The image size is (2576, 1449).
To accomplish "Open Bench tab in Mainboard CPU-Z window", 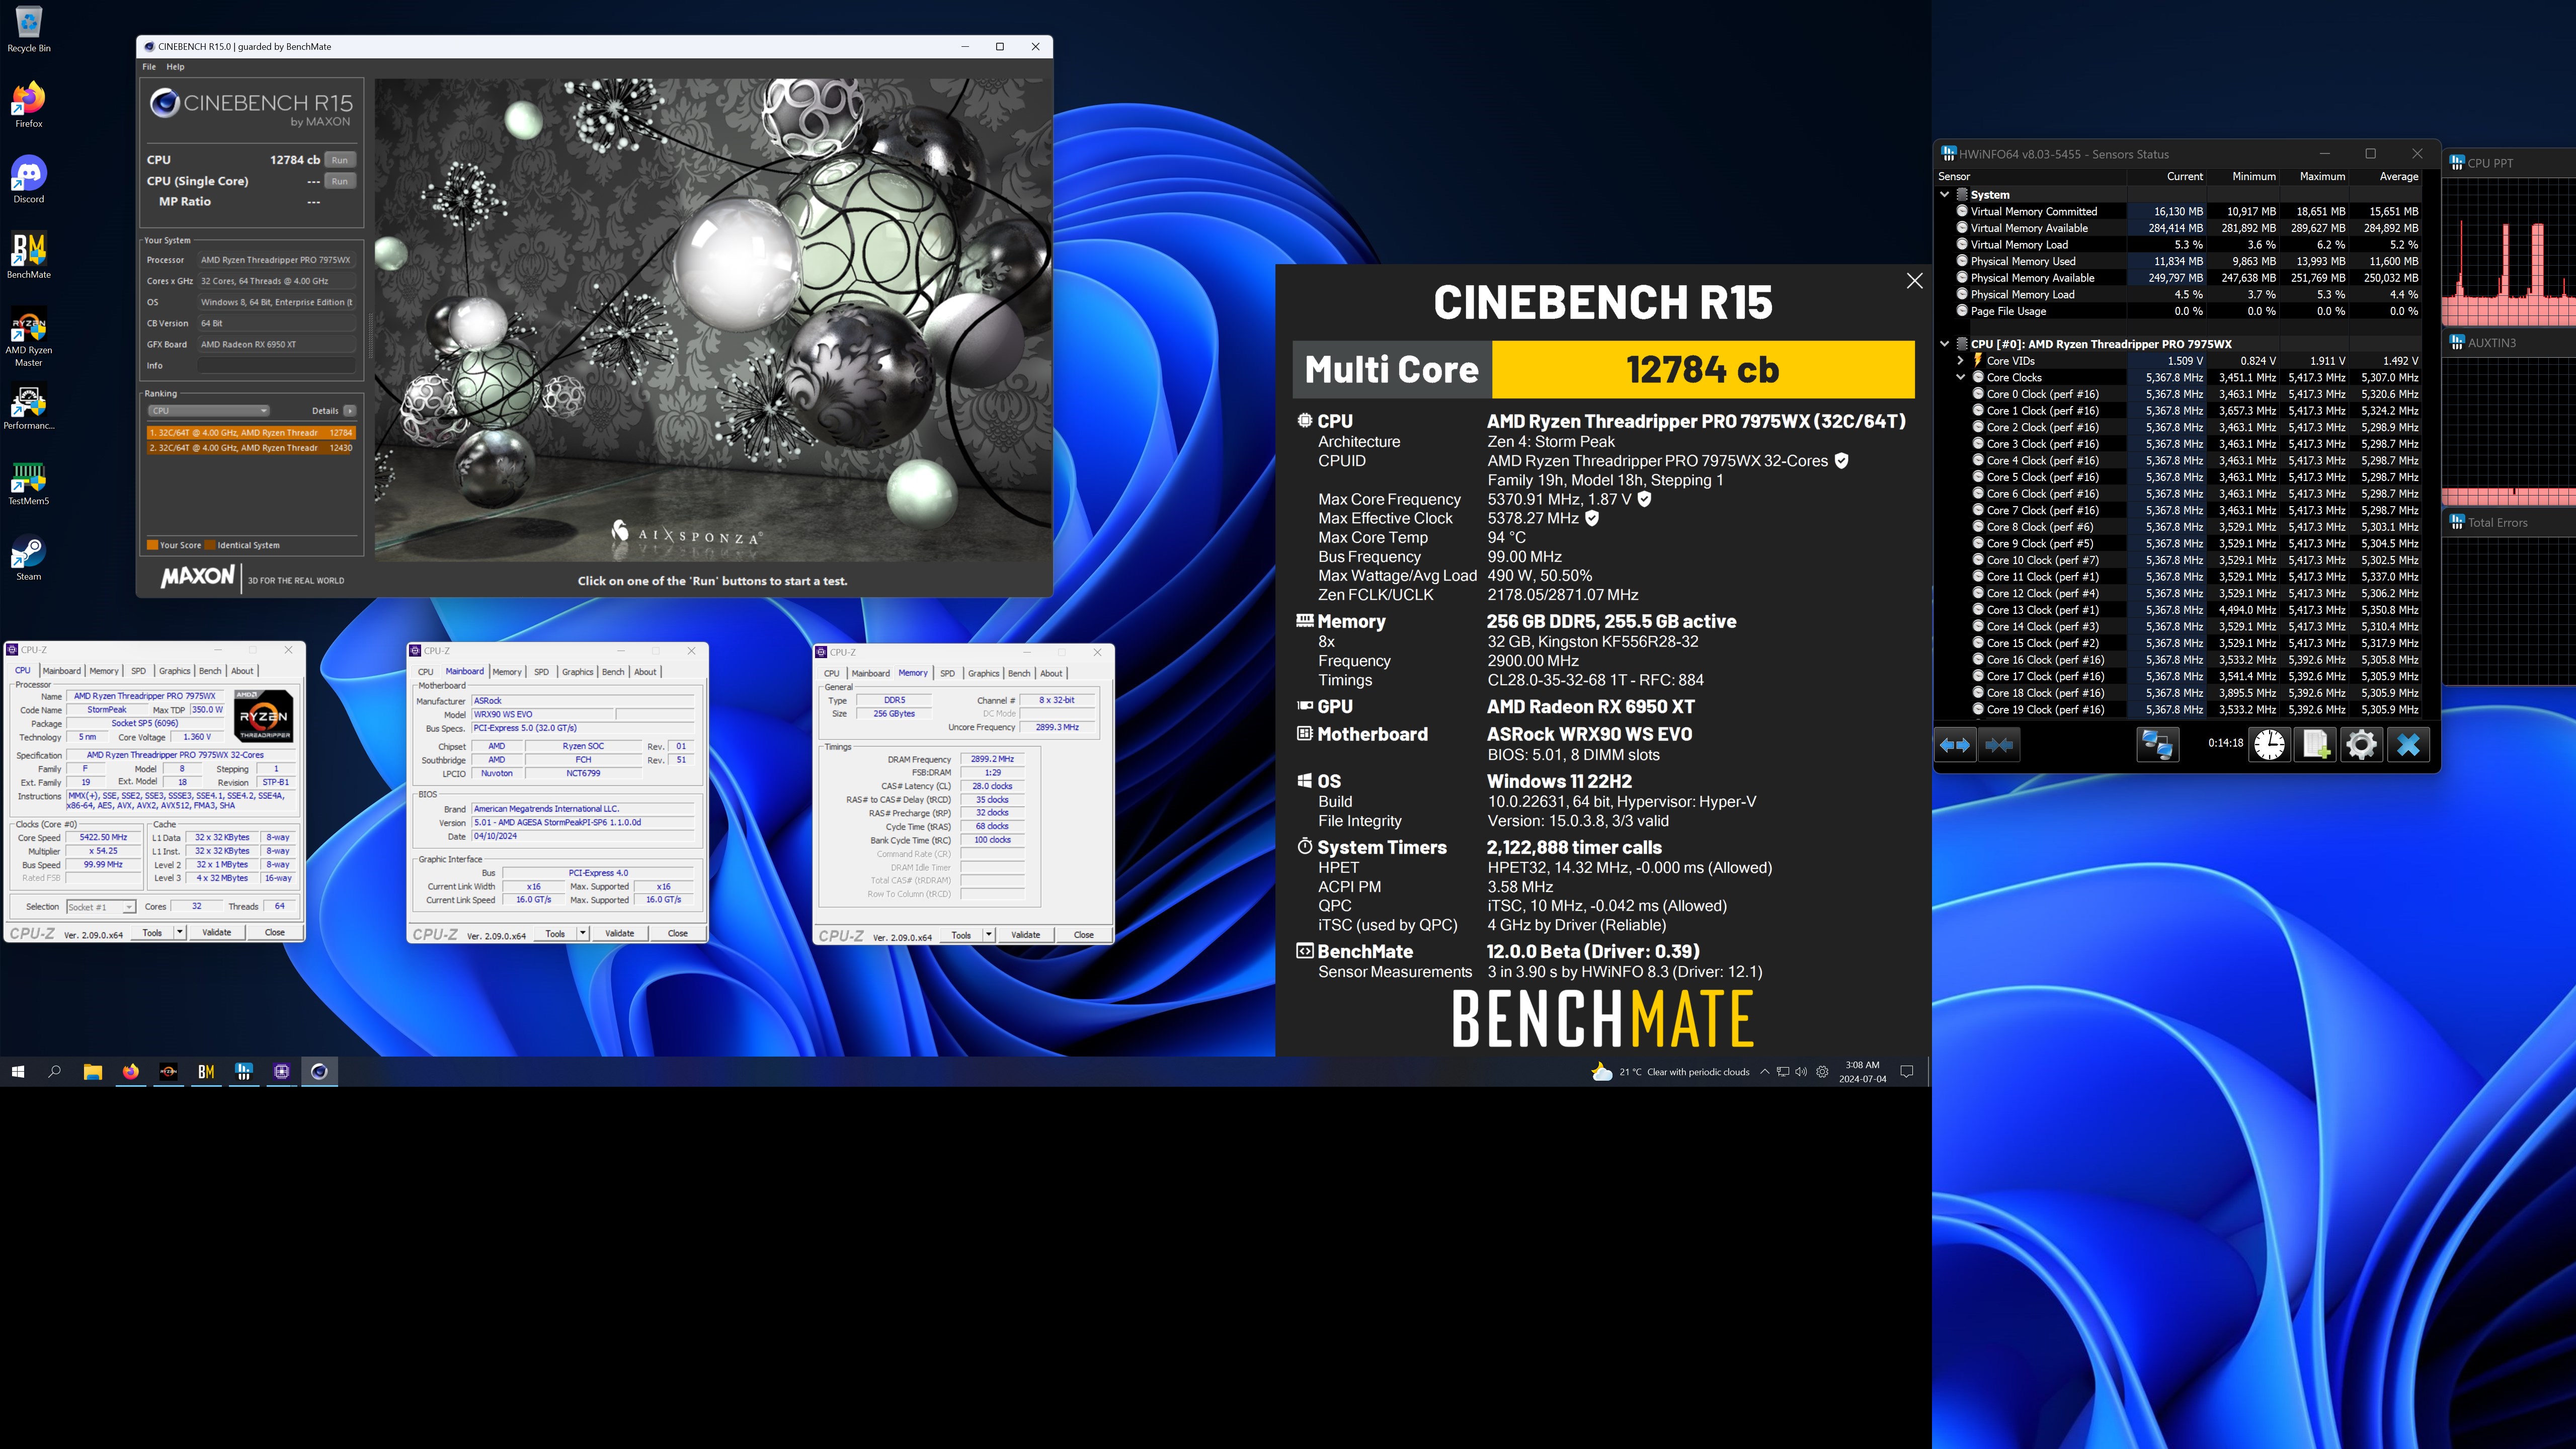I will [613, 672].
